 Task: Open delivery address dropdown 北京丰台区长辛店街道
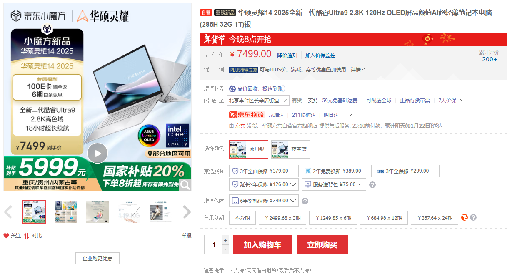pyautogui.click(x=258, y=100)
